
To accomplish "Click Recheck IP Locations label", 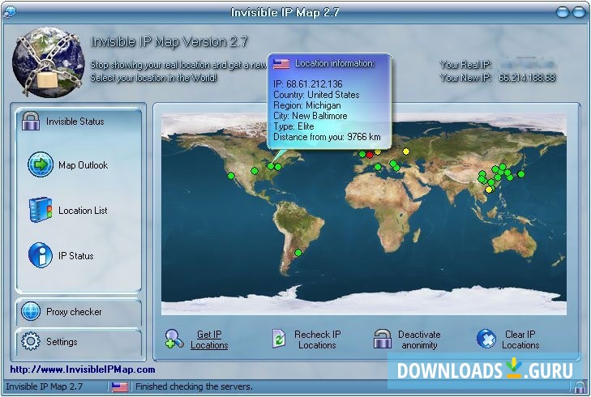I will coord(317,339).
